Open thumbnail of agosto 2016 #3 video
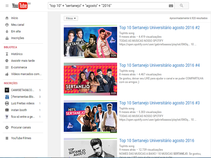The image size is (211, 158). pyautogui.click(x=90, y=117)
